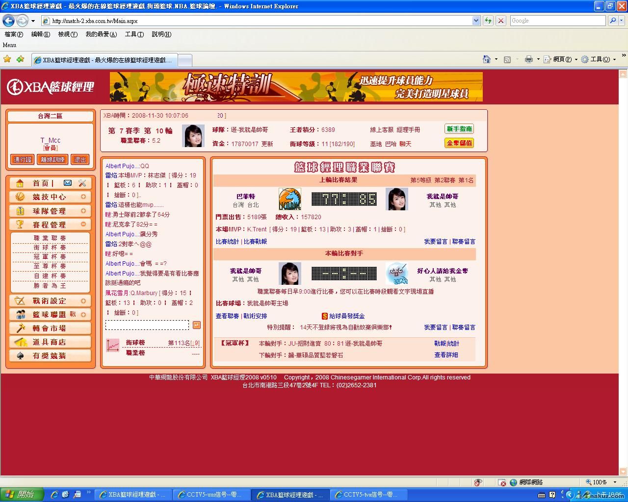Image resolution: width=628 pixels, height=502 pixels.
Task: Open the search provider dropdown arrow
Action: coord(621,21)
